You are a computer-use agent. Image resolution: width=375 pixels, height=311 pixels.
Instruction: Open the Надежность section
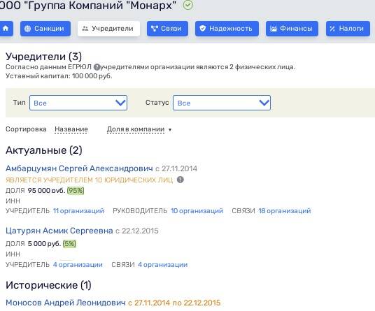[x=227, y=29]
